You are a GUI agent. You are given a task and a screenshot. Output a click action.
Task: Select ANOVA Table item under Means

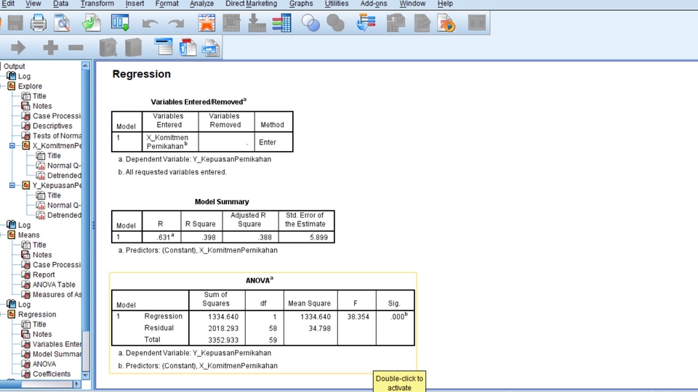pyautogui.click(x=54, y=285)
